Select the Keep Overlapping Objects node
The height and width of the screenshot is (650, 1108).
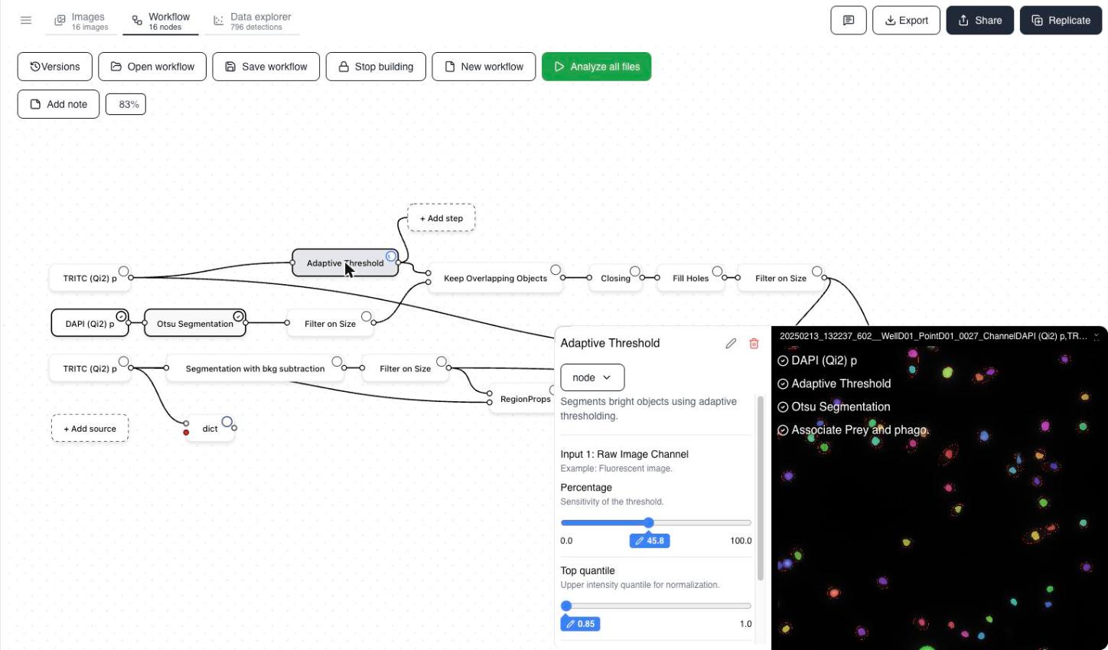(x=495, y=279)
